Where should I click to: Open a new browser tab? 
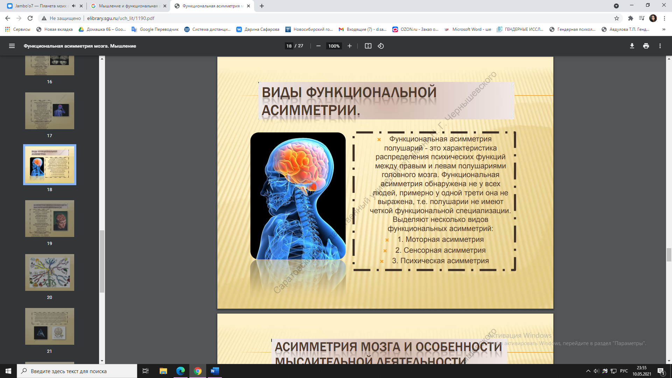tap(262, 6)
